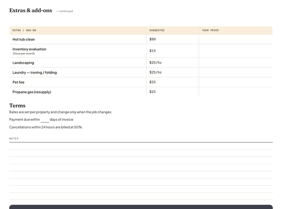Select the Hot tub clean row label
This screenshot has height=209, width=282.
23,39
